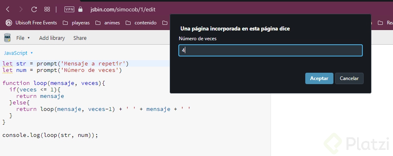Expand the JavaScript language dropdown
Screen dimensions: 393x156
click(18, 53)
